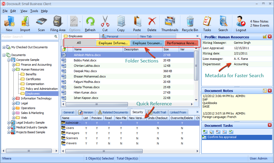The width and height of the screenshot is (274, 163).
Task: Open the File menu
Action: [x=5, y=11]
